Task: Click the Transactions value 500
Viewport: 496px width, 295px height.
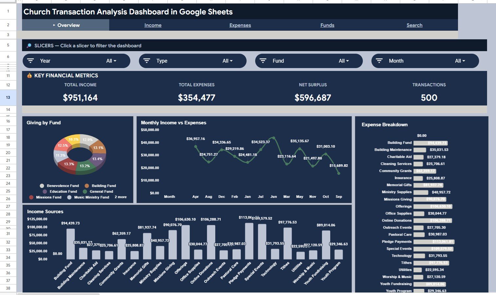Action: [x=429, y=98]
